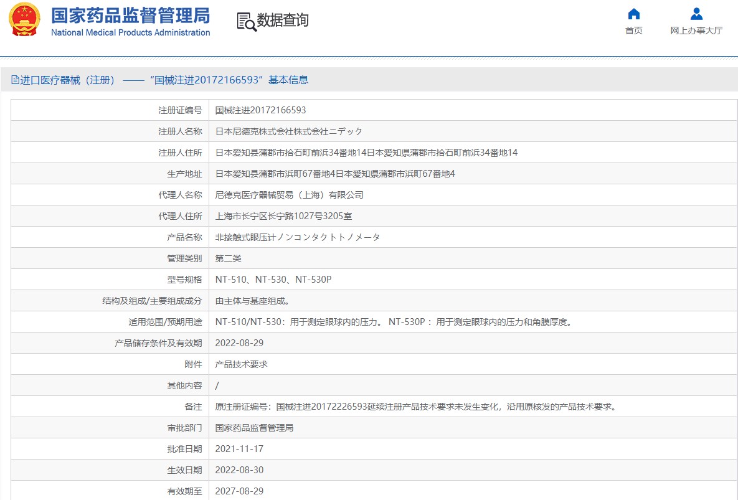Viewport: 738px width, 500px height.
Task: Click the 代理人住所 label
Action: [x=180, y=216]
